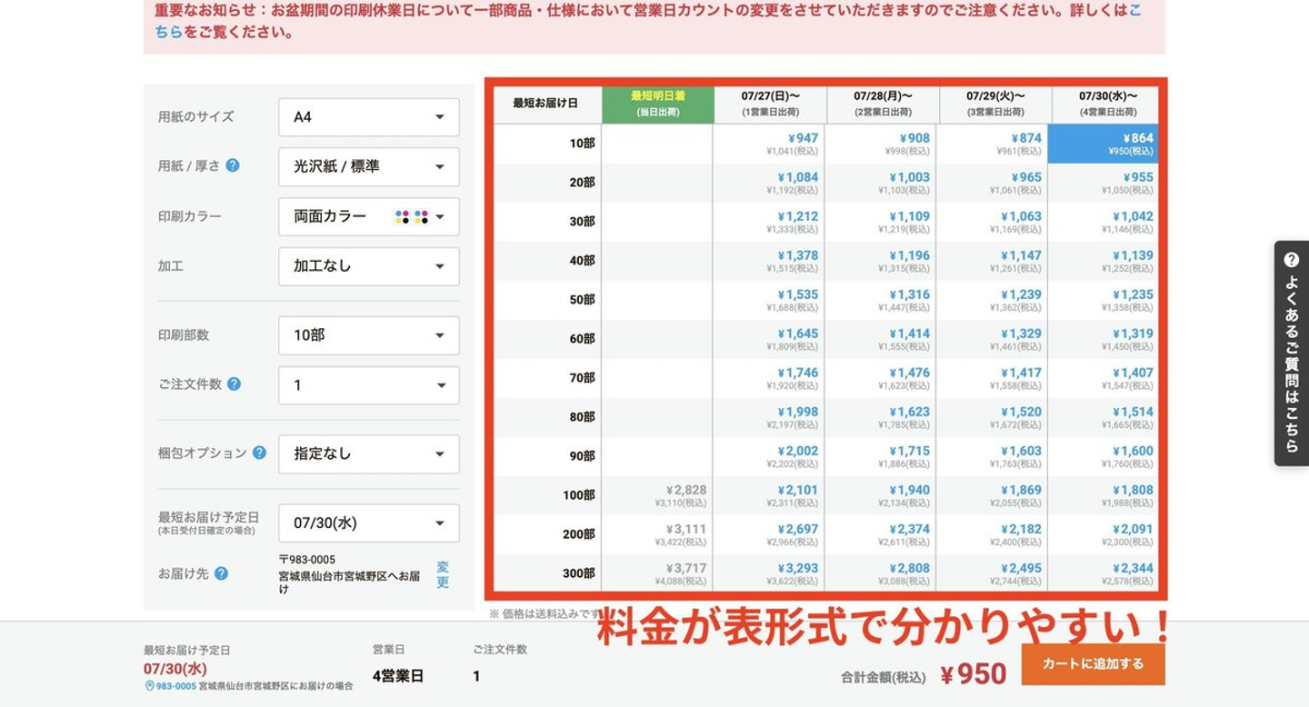Image resolution: width=1309 pixels, height=707 pixels.
Task: Click question mark on よくあるご質問 side tab
Action: coord(1291,260)
